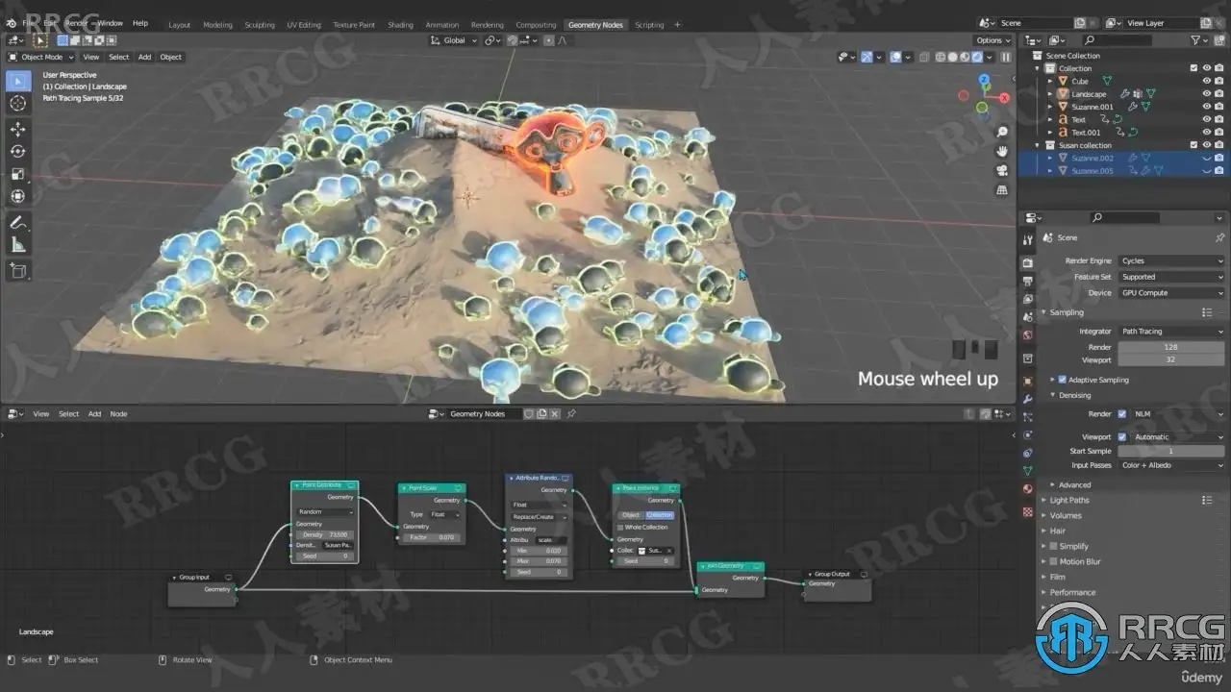
Task: Open the Integrator dropdown showing Path Tracing
Action: [1171, 332]
